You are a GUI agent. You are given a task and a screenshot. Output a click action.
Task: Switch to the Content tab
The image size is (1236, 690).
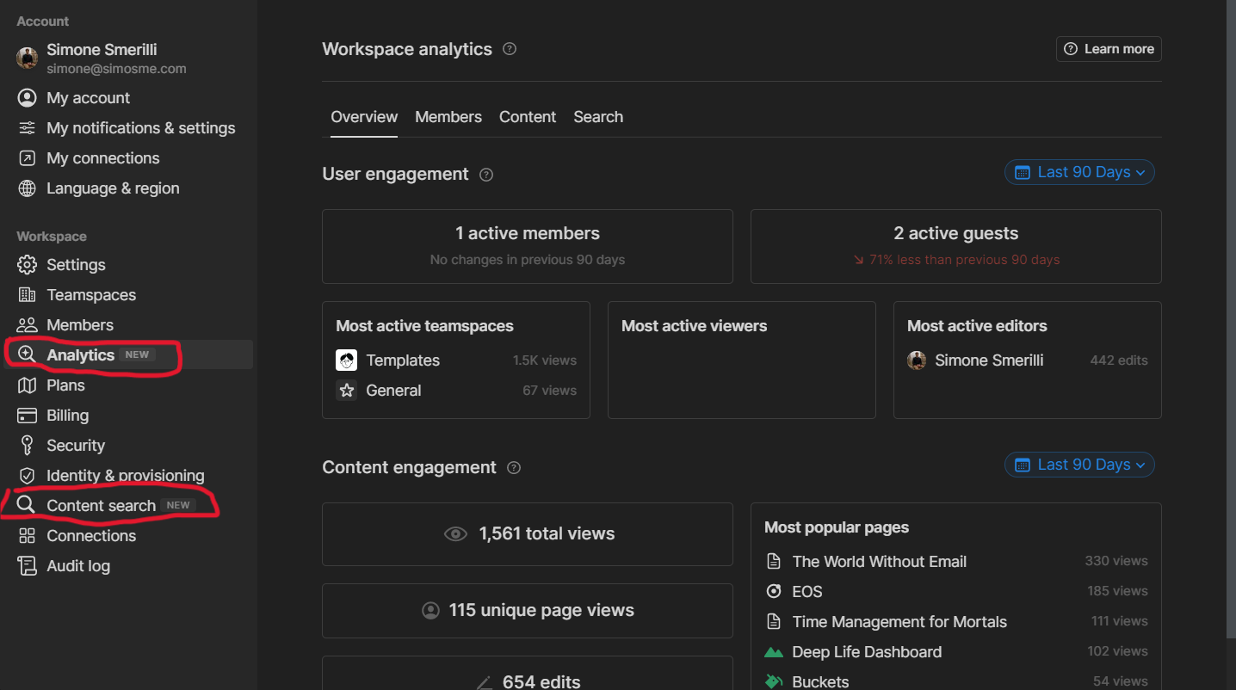[528, 116]
